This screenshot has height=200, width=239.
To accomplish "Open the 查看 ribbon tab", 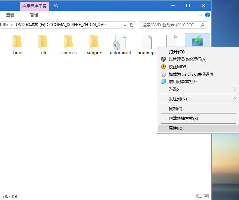I will pos(10,15).
